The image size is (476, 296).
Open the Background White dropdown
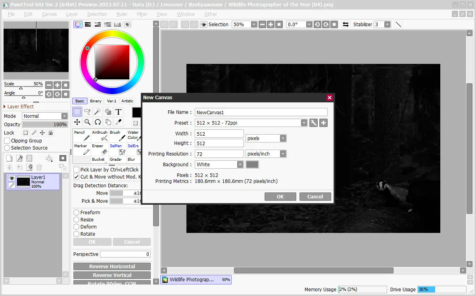[x=240, y=164]
